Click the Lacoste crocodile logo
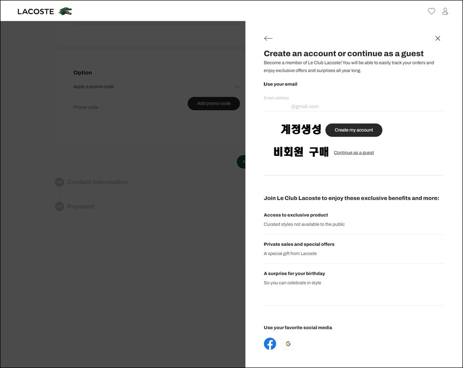The height and width of the screenshot is (368, 463). (65, 12)
